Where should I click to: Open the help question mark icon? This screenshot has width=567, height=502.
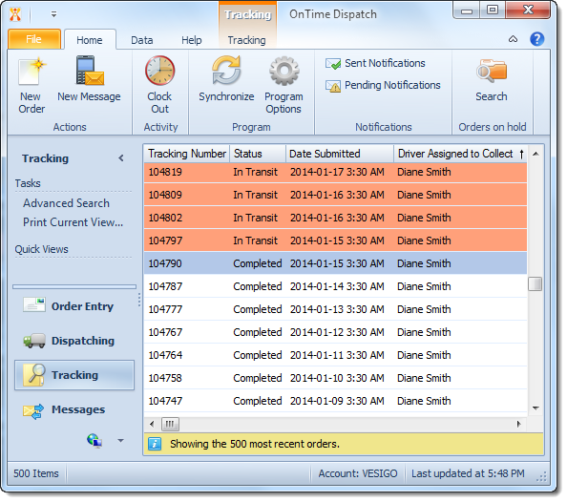tap(537, 39)
